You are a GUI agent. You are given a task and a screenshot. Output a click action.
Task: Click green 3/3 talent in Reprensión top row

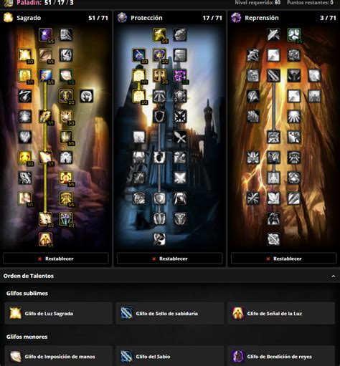click(x=294, y=34)
